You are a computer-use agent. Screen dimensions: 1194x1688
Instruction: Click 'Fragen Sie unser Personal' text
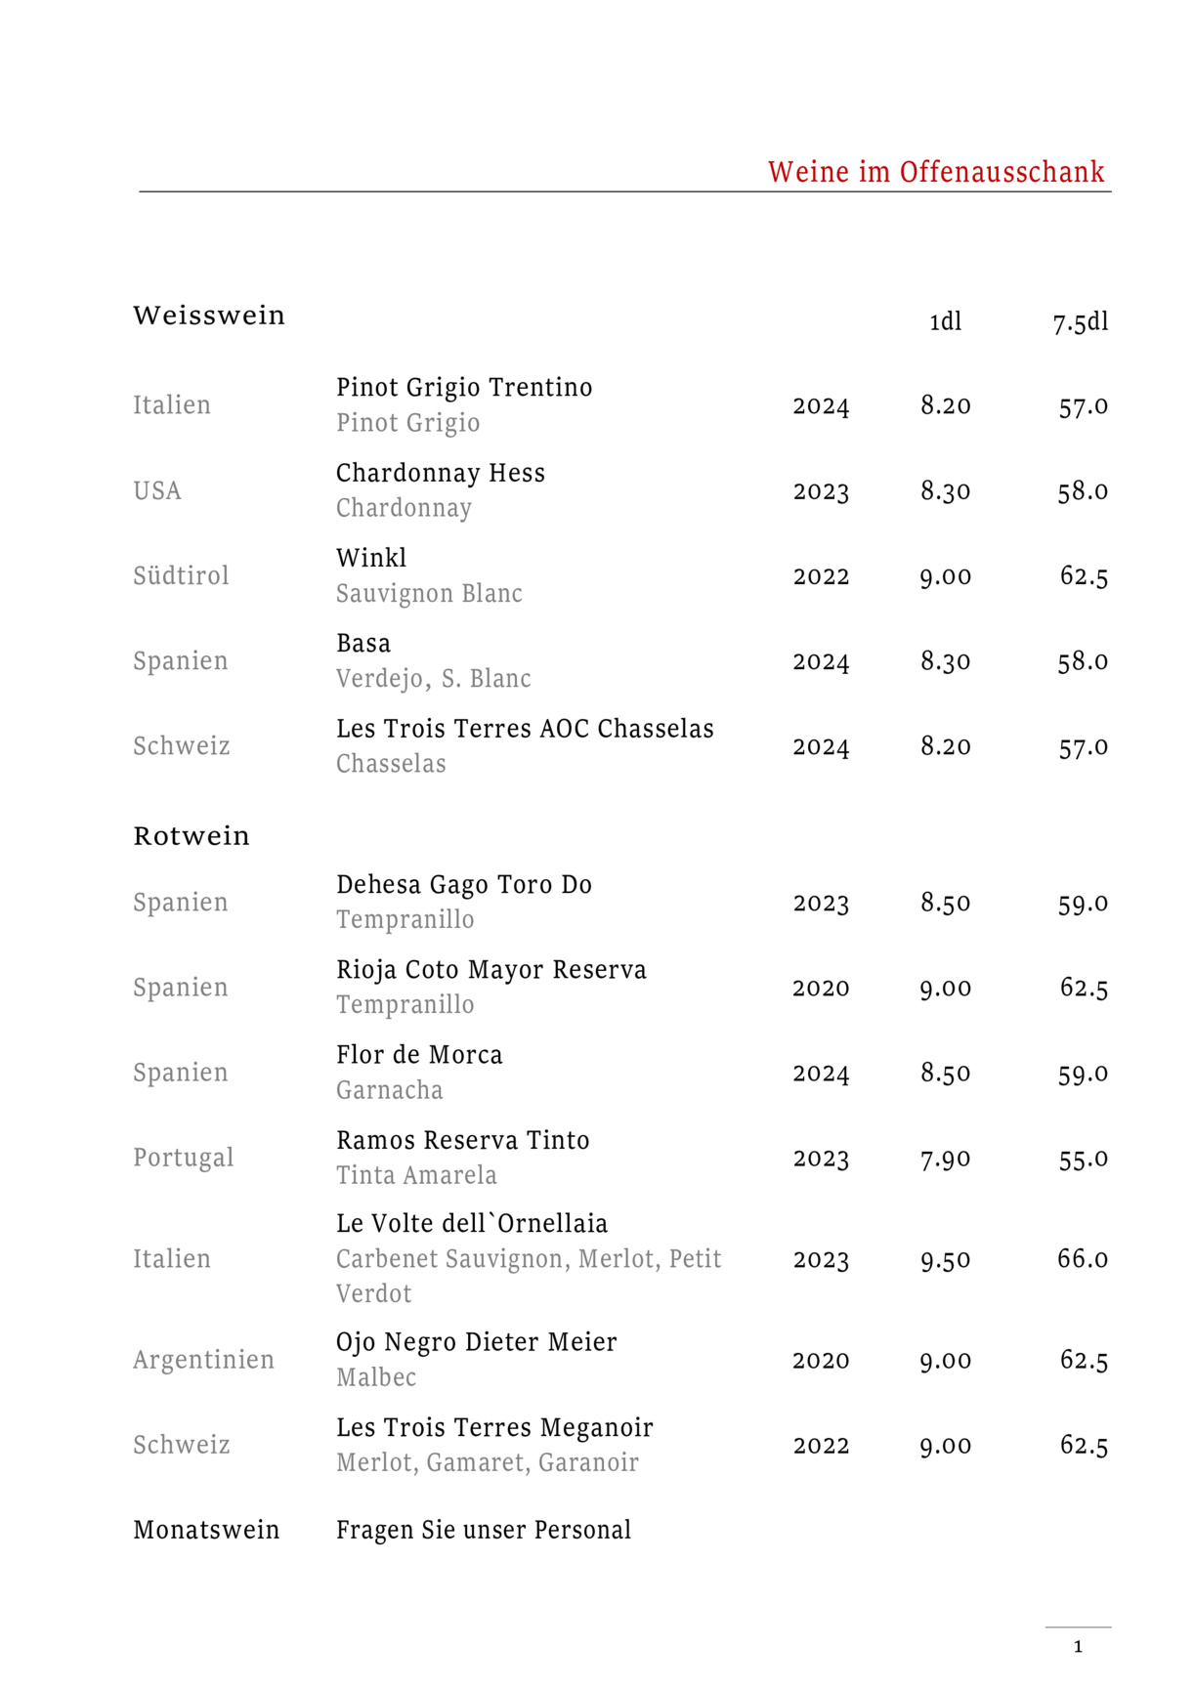[484, 1530]
